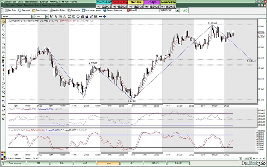Click Request Assistance
This screenshot has width=267, height=167.
(x=113, y=10)
